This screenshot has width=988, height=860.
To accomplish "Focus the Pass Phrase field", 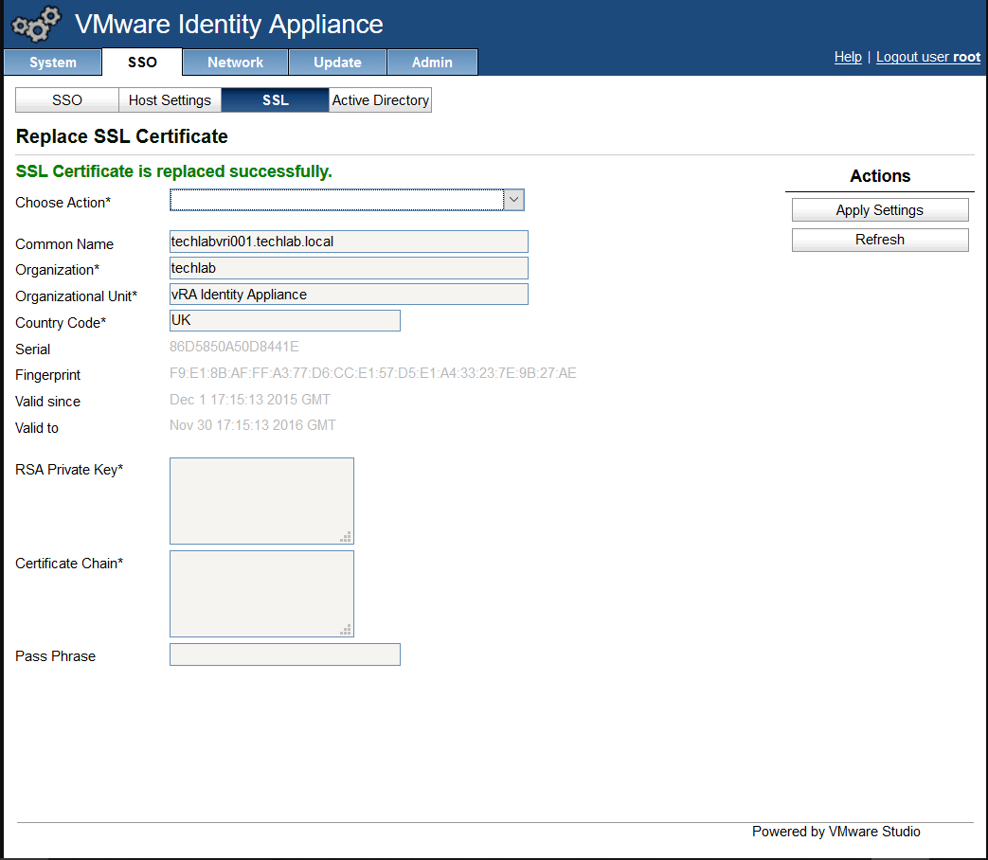I will [x=285, y=654].
